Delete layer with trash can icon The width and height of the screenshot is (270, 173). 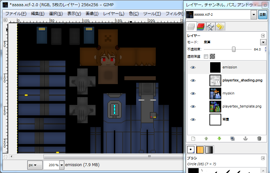pos(259,138)
